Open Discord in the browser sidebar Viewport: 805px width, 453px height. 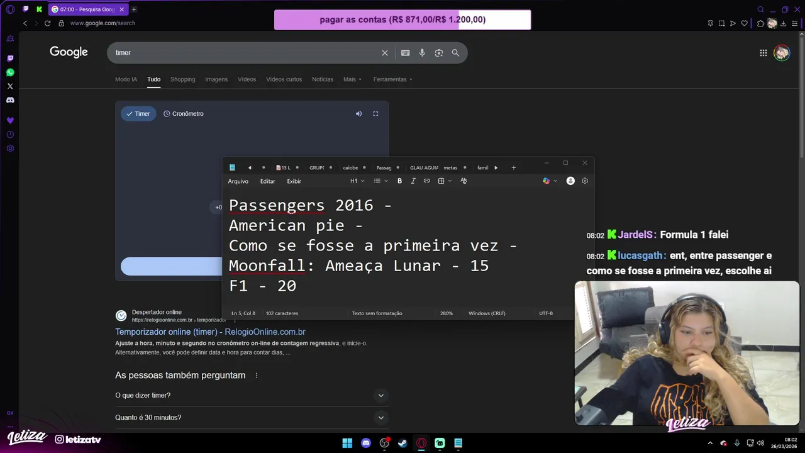point(10,100)
